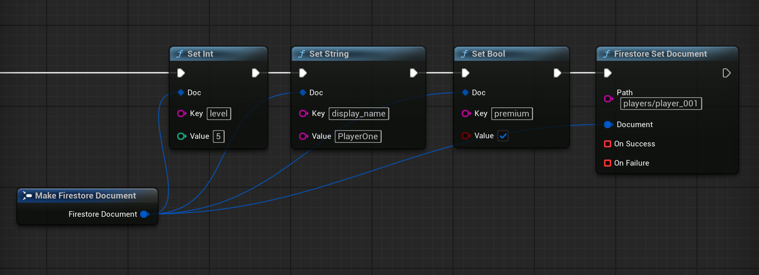Click the Set String Doc input pin
Viewport: 759px width, 275px height.
(303, 93)
